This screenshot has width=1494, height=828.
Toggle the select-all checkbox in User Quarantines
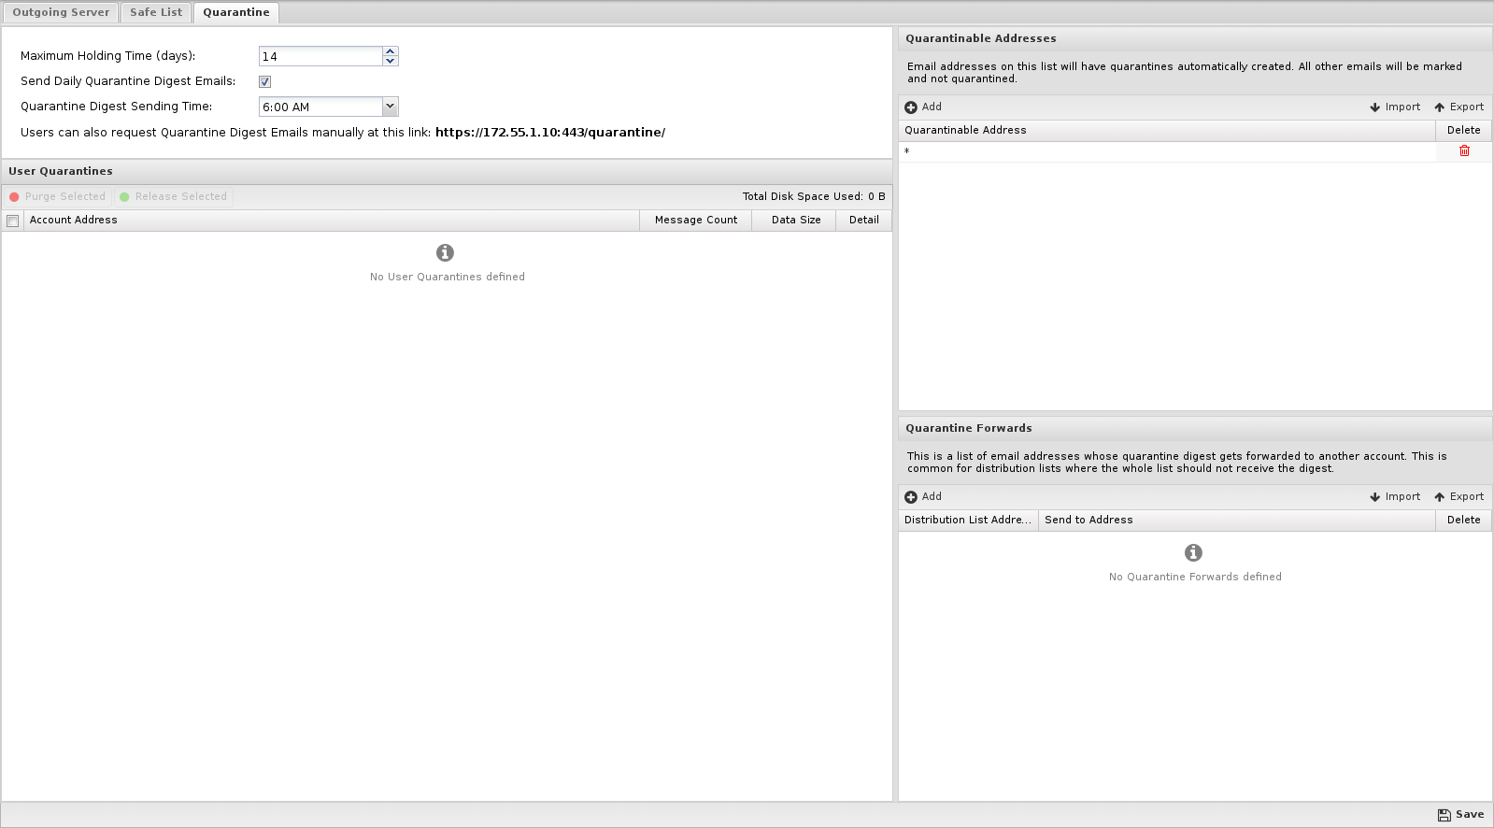point(13,221)
